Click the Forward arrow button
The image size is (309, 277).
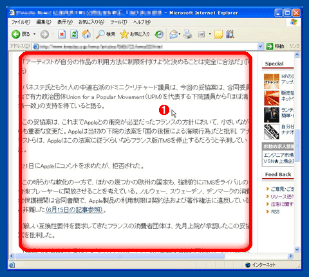click(x=44, y=34)
